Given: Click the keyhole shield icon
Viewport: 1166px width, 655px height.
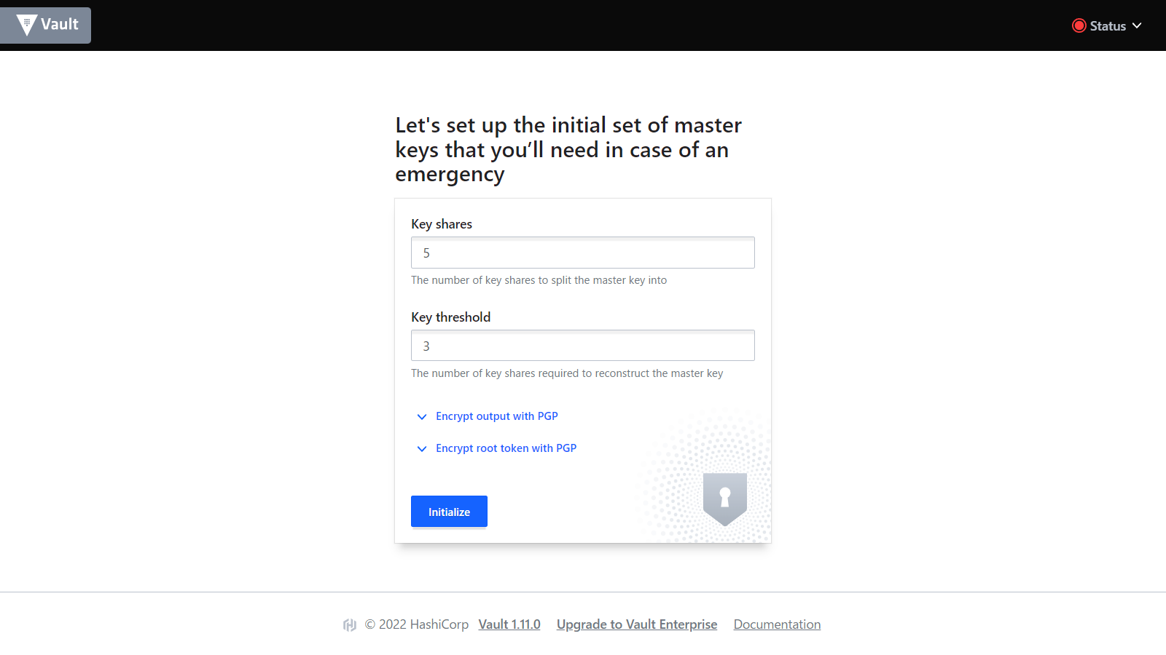Looking at the screenshot, I should click(724, 499).
